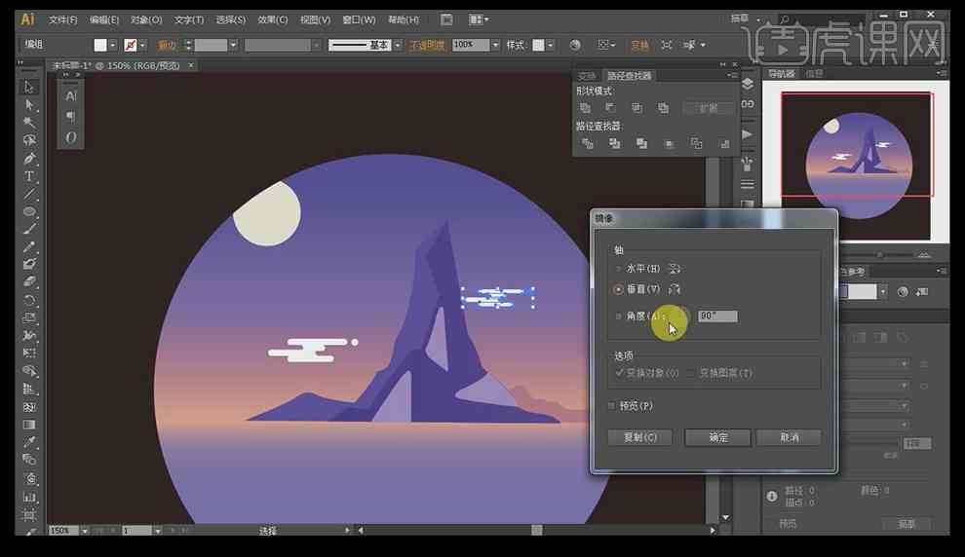Image resolution: width=965 pixels, height=557 pixels.
Task: Open the 文字(T) menu
Action: pos(188,19)
